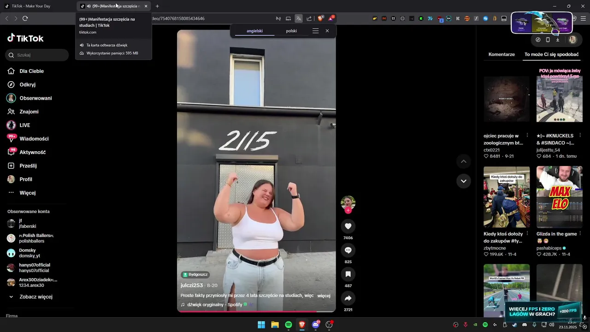Follow creator with red plus badge
The height and width of the screenshot is (332, 590).
(x=348, y=210)
